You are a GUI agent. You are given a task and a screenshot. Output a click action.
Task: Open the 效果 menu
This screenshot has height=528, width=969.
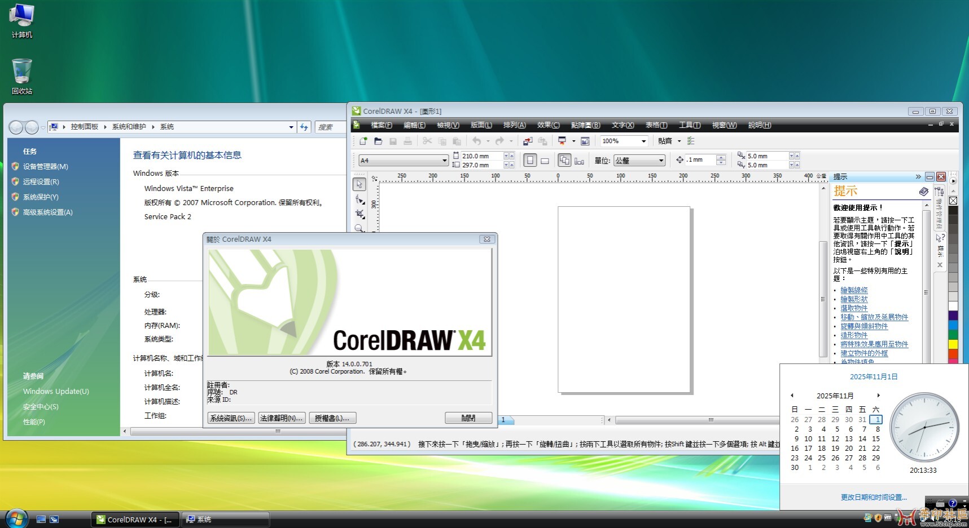(x=548, y=125)
